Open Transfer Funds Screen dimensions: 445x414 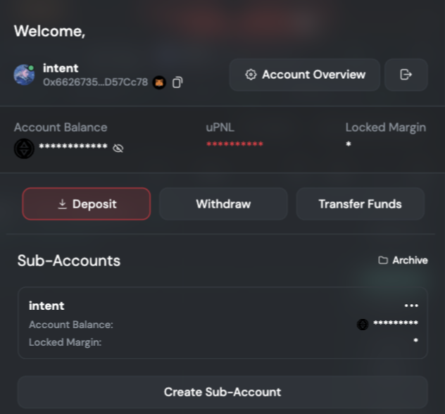(360, 203)
